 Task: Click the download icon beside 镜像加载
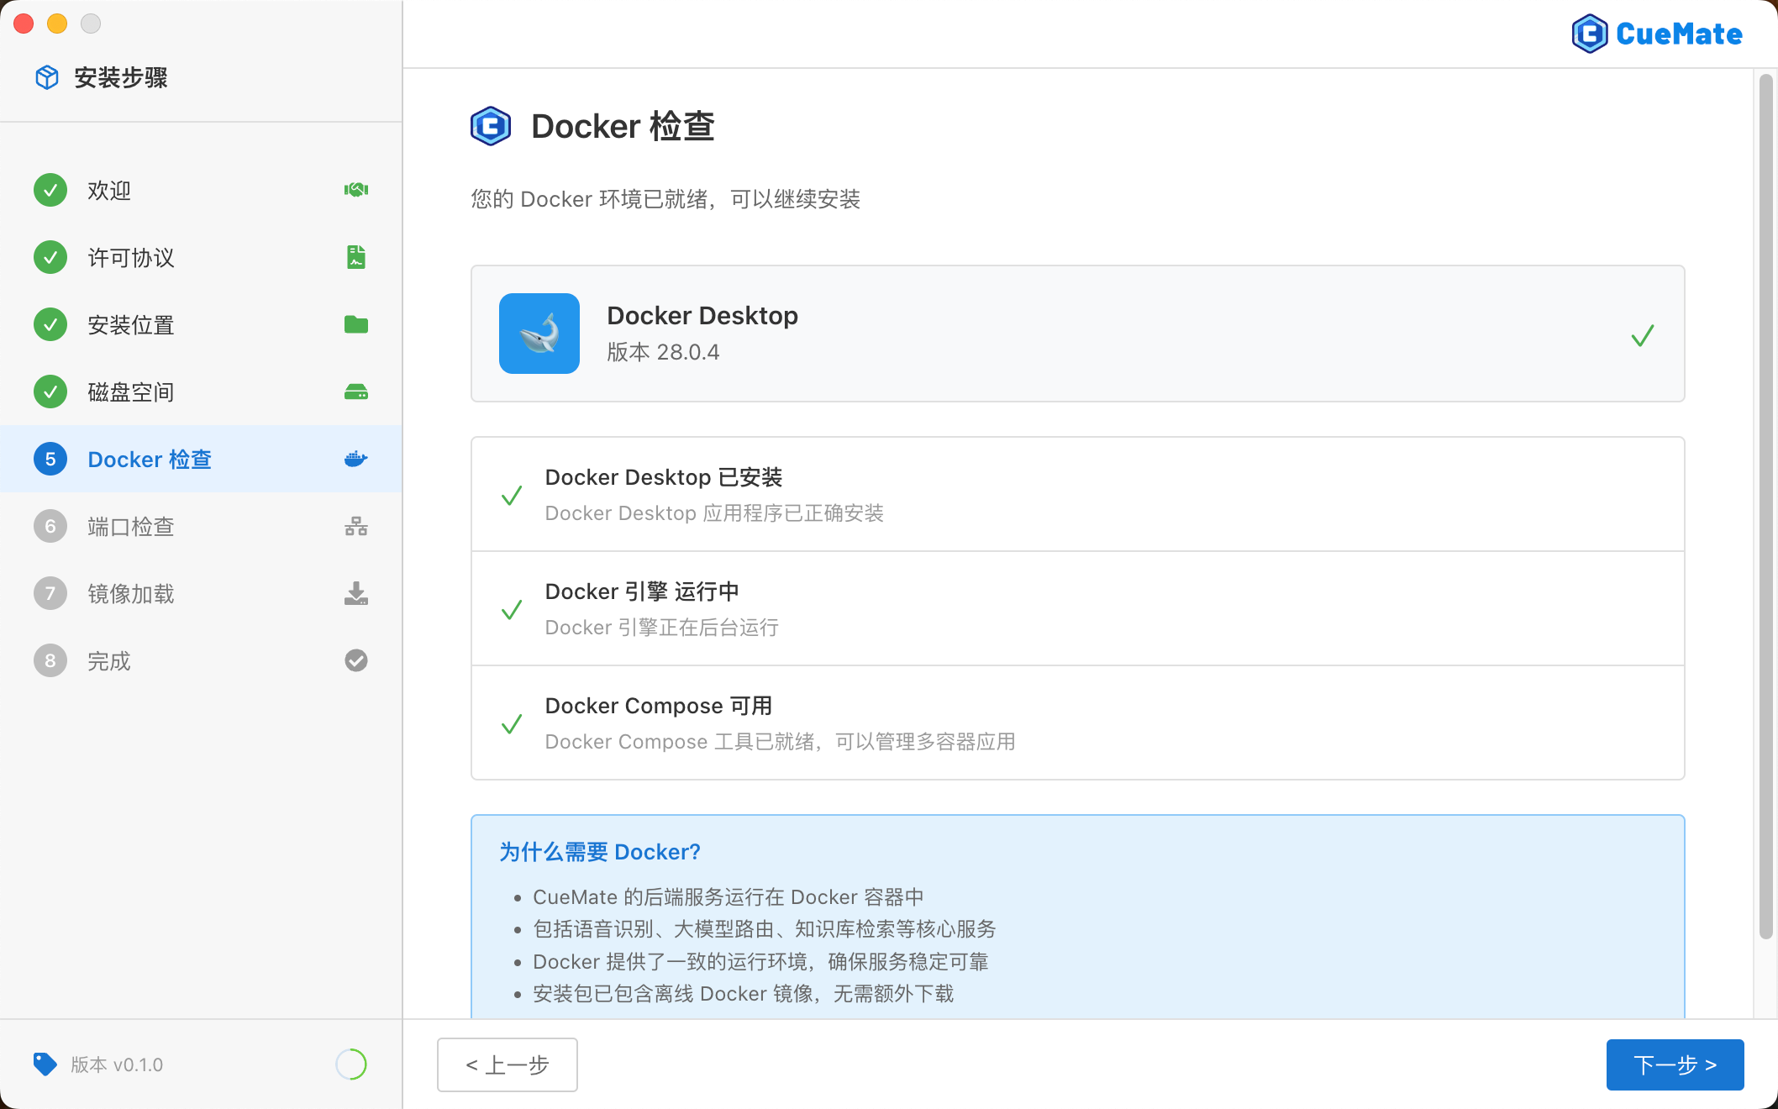[355, 593]
